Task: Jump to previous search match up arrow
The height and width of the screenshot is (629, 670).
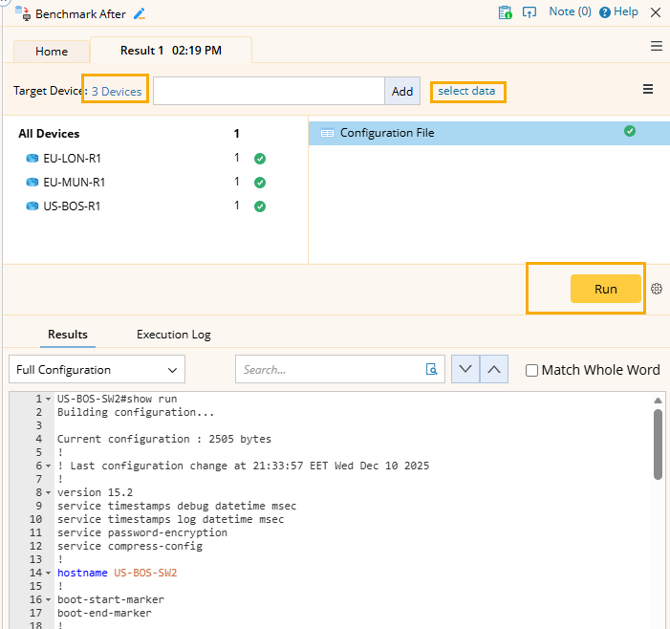Action: 493,369
